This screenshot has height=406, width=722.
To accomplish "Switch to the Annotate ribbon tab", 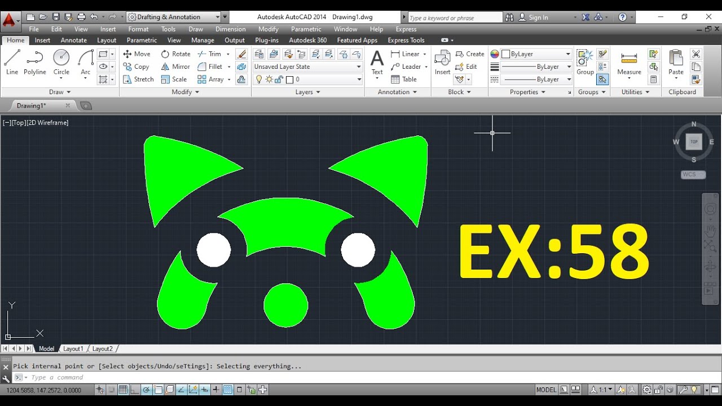I will pos(74,40).
